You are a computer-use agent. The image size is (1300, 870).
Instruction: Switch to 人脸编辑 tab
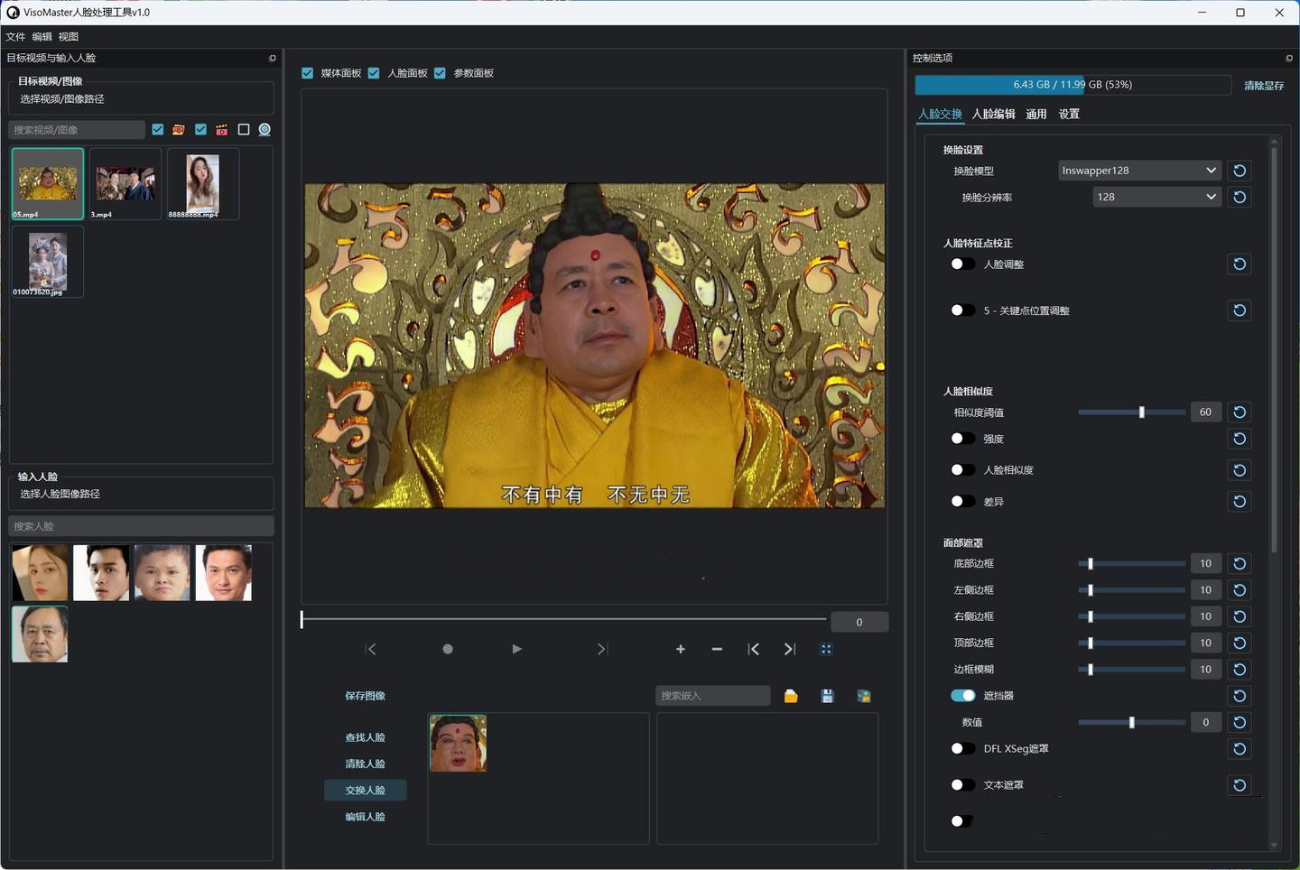pyautogui.click(x=993, y=114)
